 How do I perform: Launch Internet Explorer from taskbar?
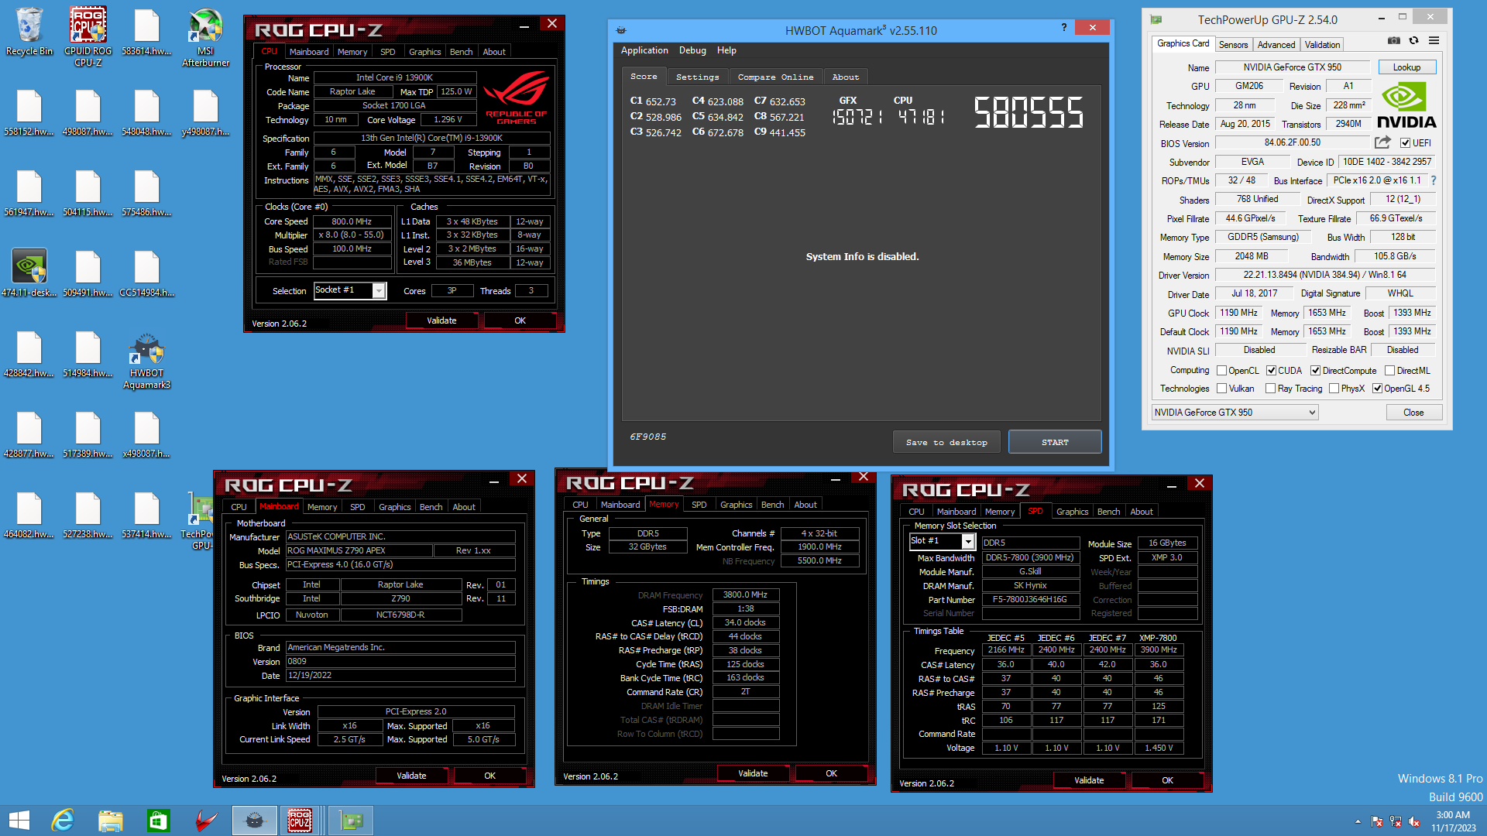point(63,821)
